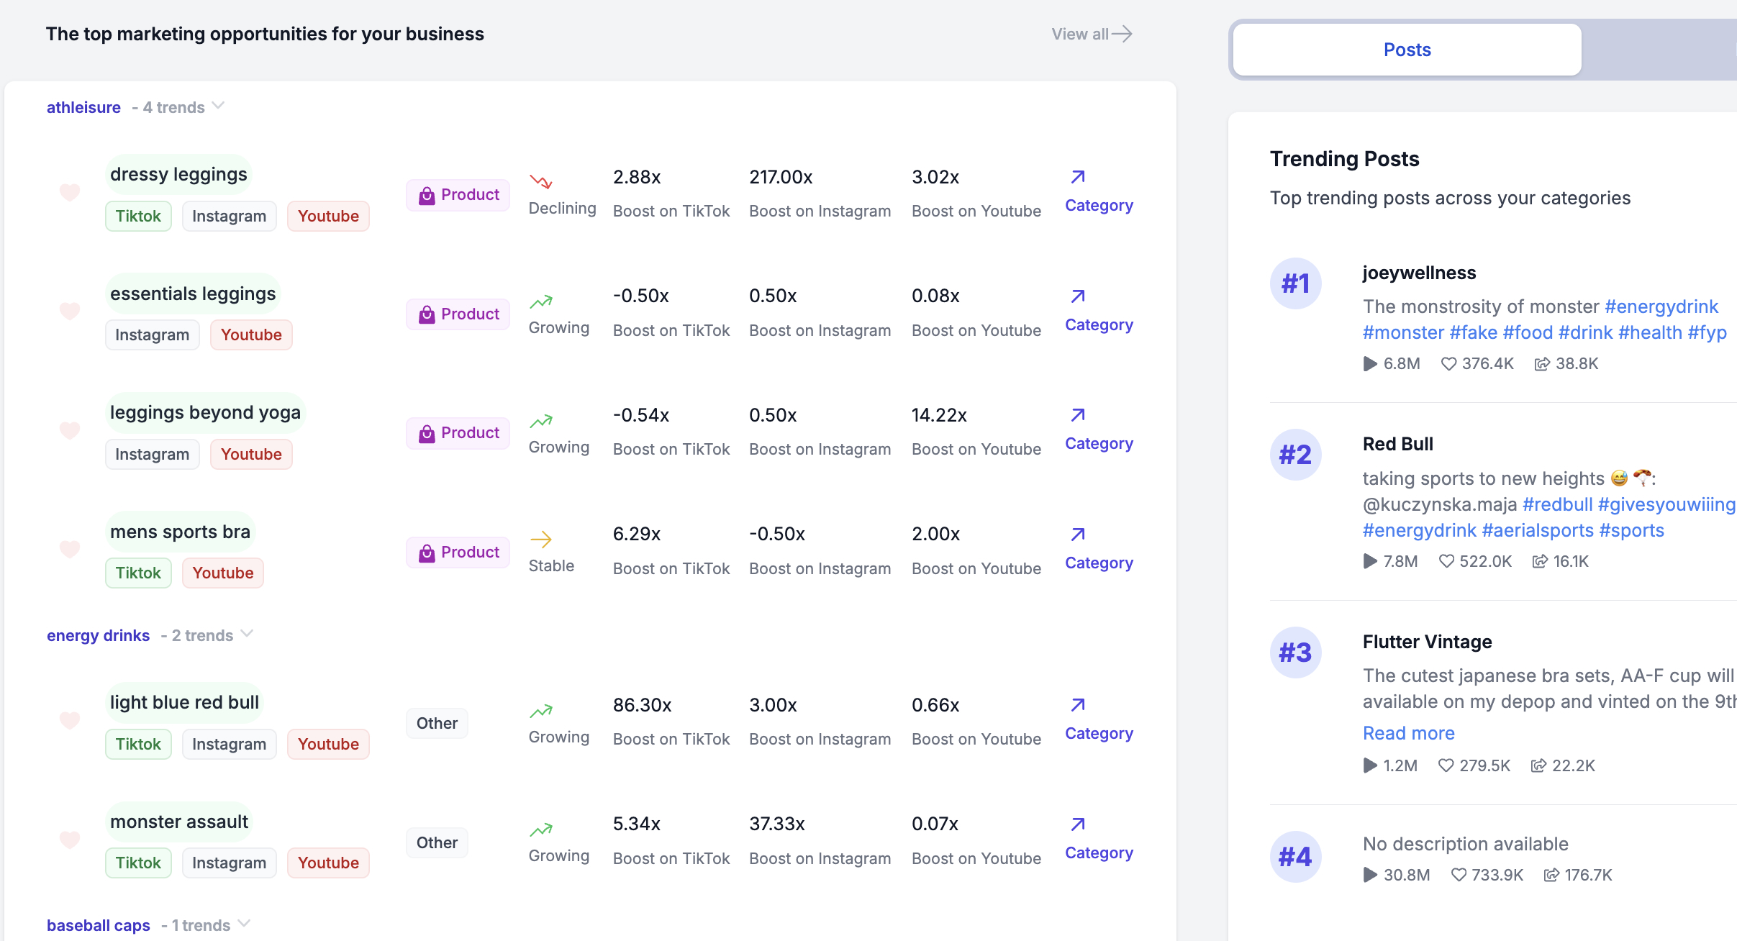Open the energy drinks category link
Image resolution: width=1737 pixels, height=941 pixels.
click(98, 635)
